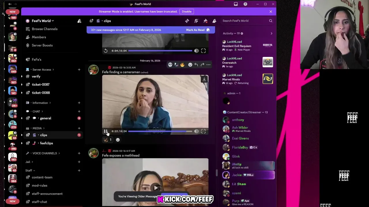Open notification settings (muted bell) icon

[x=196, y=21]
